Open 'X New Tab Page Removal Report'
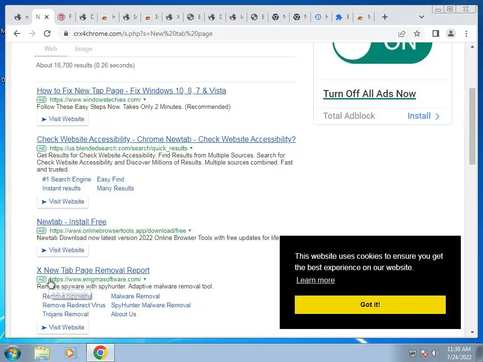This screenshot has height=362, width=483. point(93,270)
